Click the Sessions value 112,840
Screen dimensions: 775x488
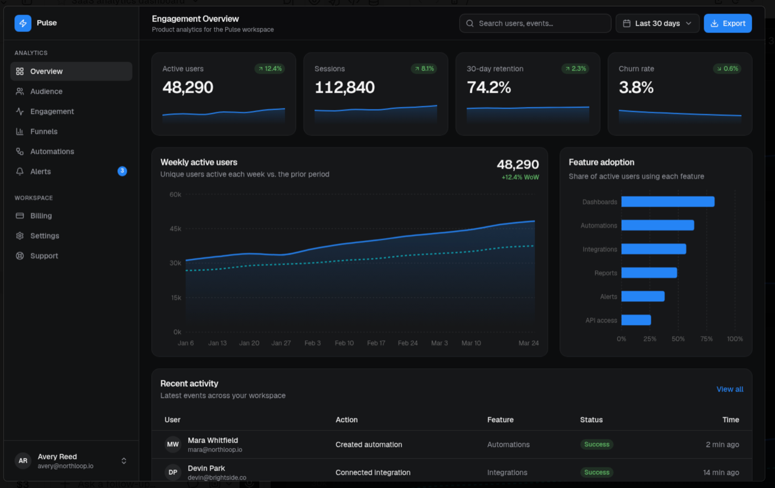(344, 87)
